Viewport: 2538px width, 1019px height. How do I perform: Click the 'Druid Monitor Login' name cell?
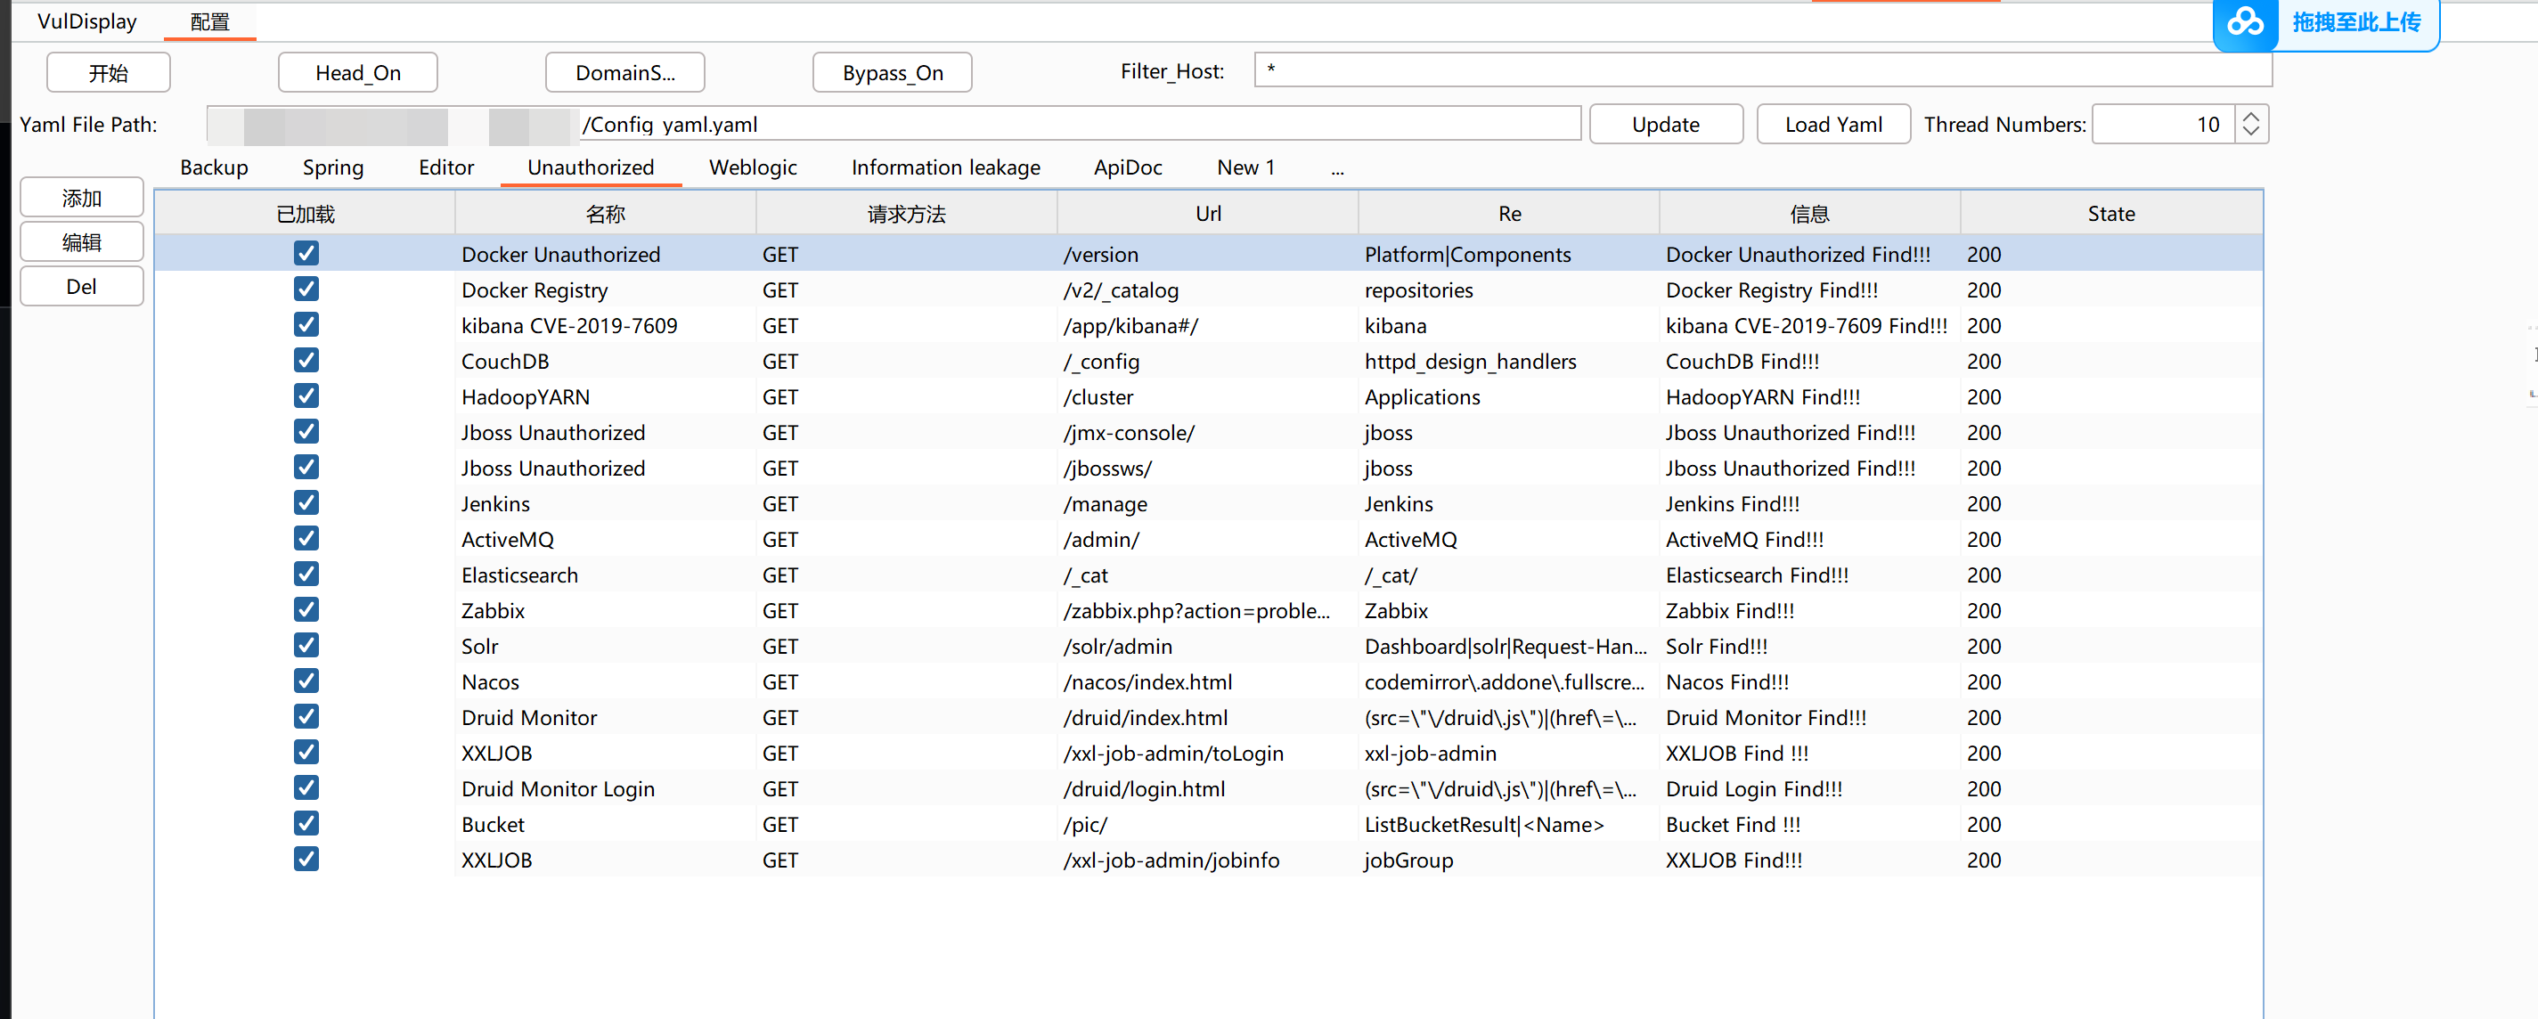606,788
